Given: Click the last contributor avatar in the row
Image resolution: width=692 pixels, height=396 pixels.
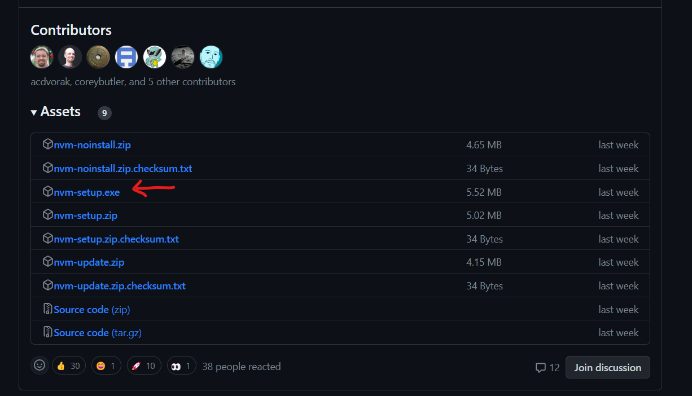Looking at the screenshot, I should (211, 57).
